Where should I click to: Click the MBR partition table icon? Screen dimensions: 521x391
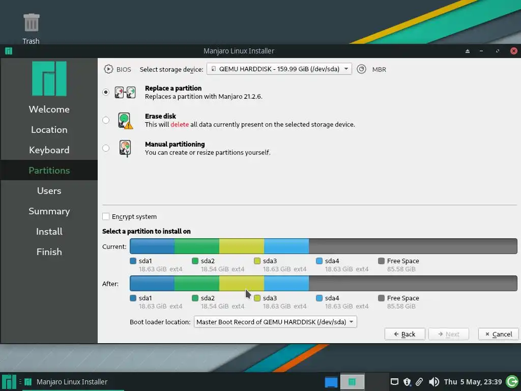[361, 69]
